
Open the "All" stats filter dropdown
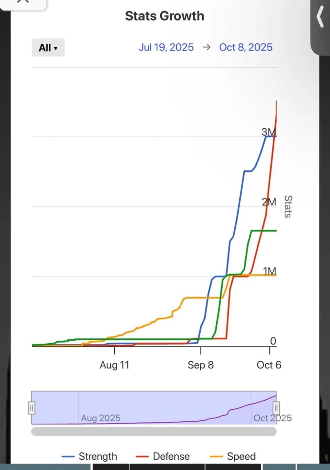(x=48, y=48)
